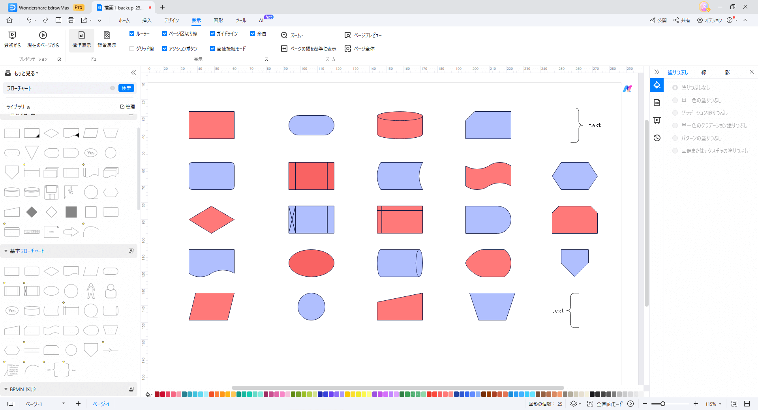Select gradient fill radio option
This screenshot has height=410, width=758.
(x=675, y=113)
